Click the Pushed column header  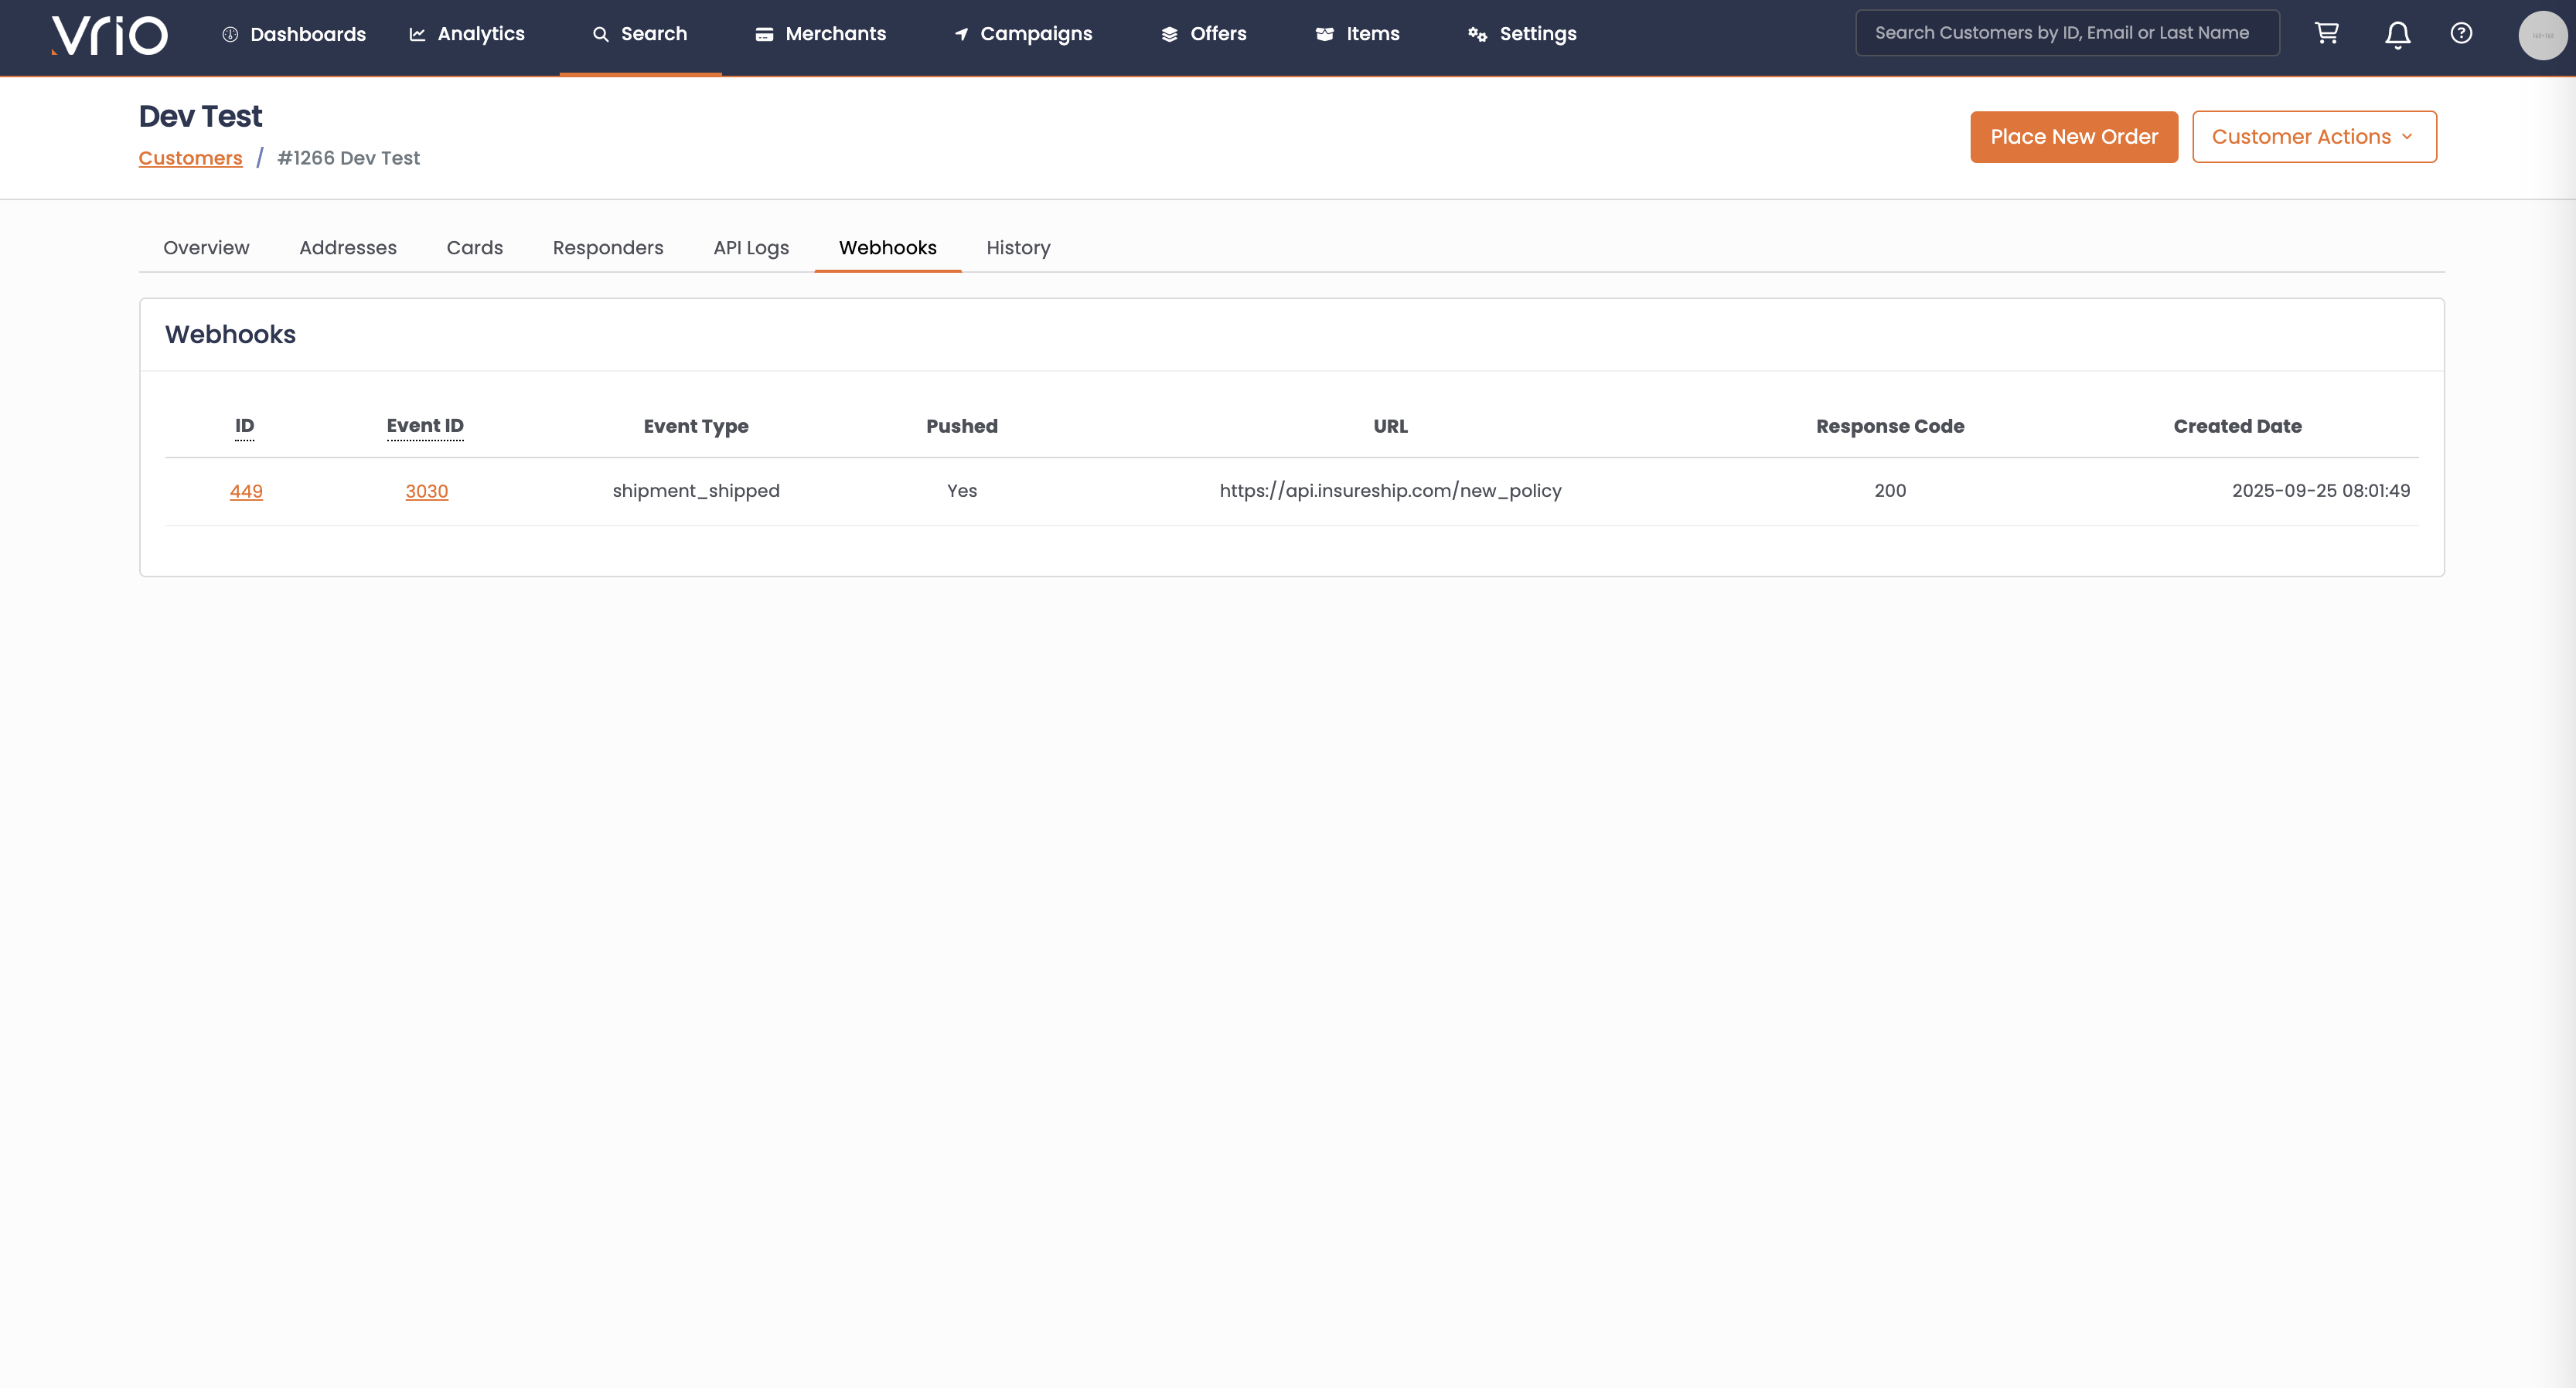pos(962,427)
